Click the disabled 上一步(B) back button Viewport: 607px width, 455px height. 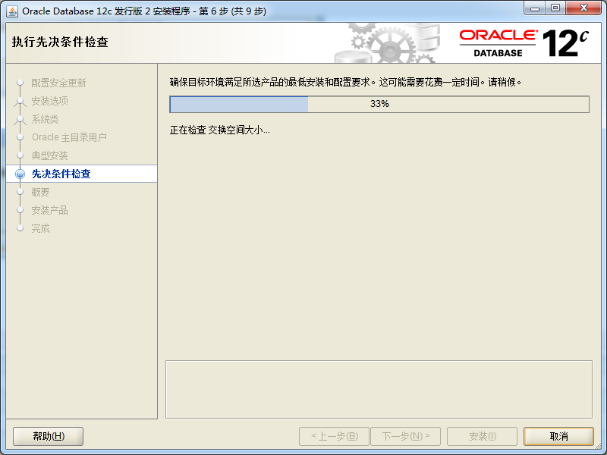[335, 437]
